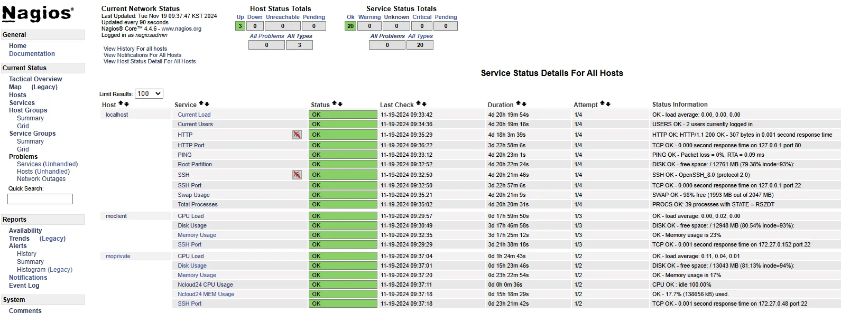Click notifications-disabled icon on SSH row

297,175
